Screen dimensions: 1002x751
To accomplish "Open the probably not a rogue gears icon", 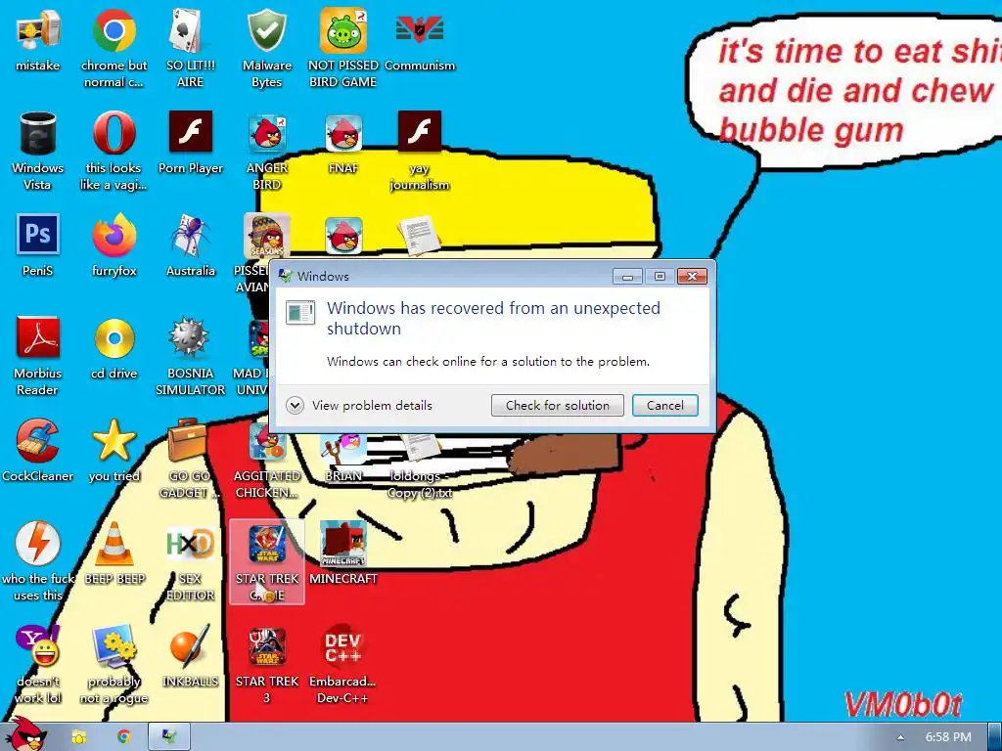I will tap(114, 664).
